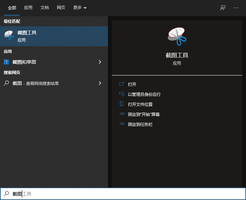Select 以管理员身份运行
Screen dimensions: 246x200
point(144,94)
